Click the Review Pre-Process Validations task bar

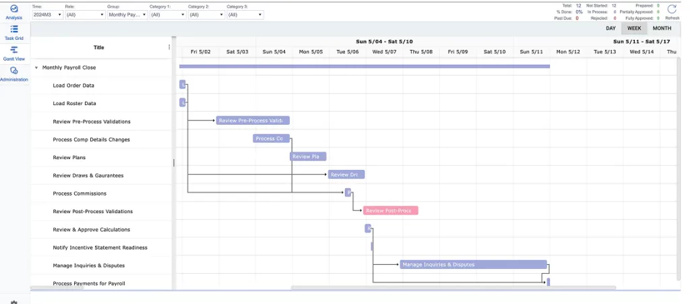[253, 121]
